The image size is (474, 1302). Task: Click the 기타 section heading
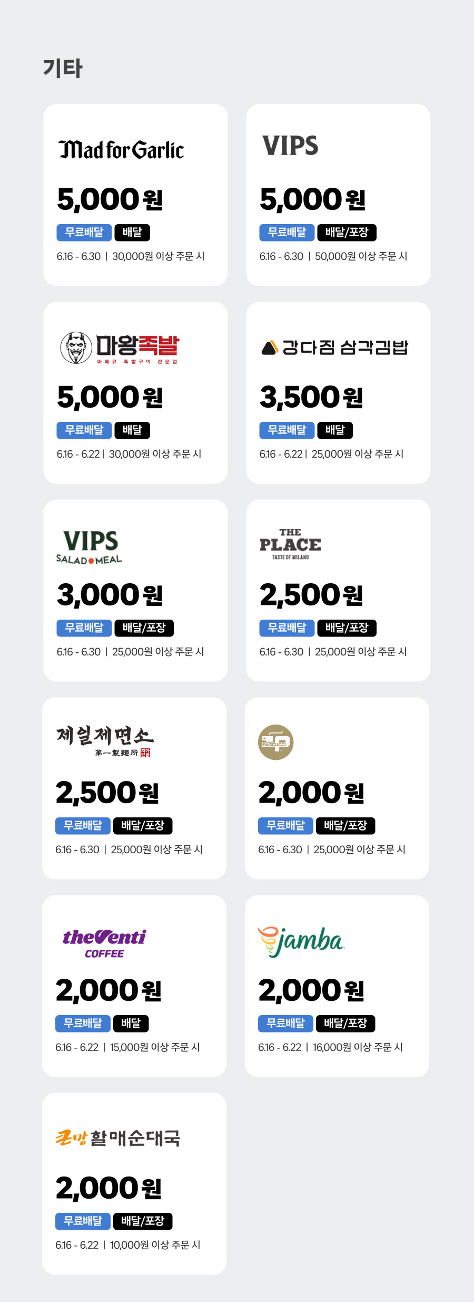click(63, 69)
